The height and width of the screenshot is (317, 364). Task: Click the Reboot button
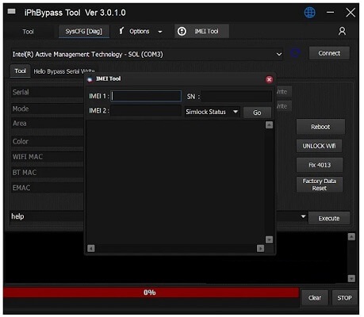pos(320,127)
